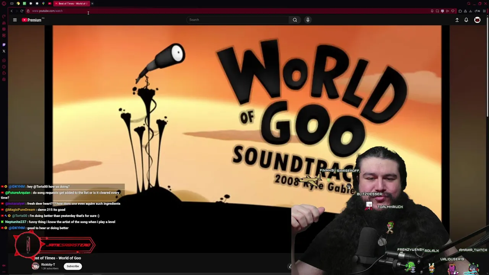Open YouTube notifications bell
The image size is (489, 275).
tap(466, 20)
